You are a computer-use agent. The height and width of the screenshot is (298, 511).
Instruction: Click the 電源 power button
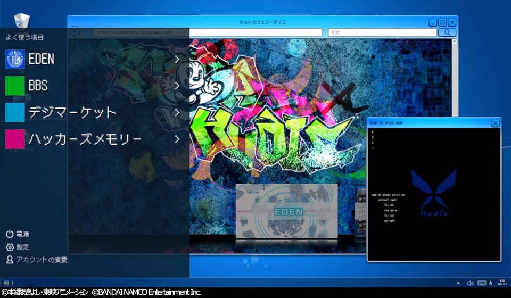18,234
